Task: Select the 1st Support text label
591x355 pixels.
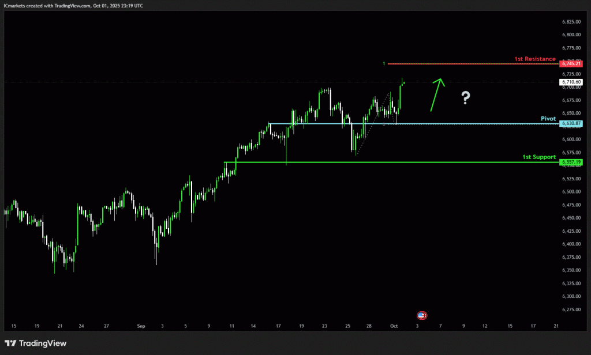Action: 539,157
